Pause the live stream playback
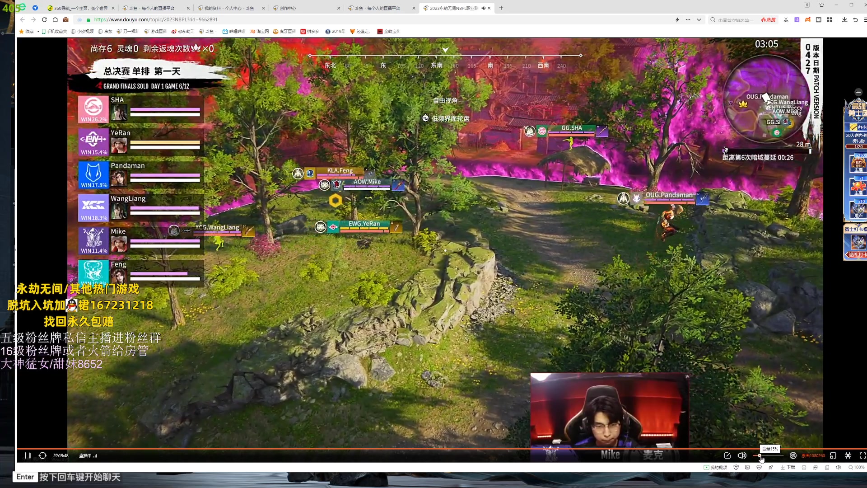The width and height of the screenshot is (867, 488). click(28, 455)
